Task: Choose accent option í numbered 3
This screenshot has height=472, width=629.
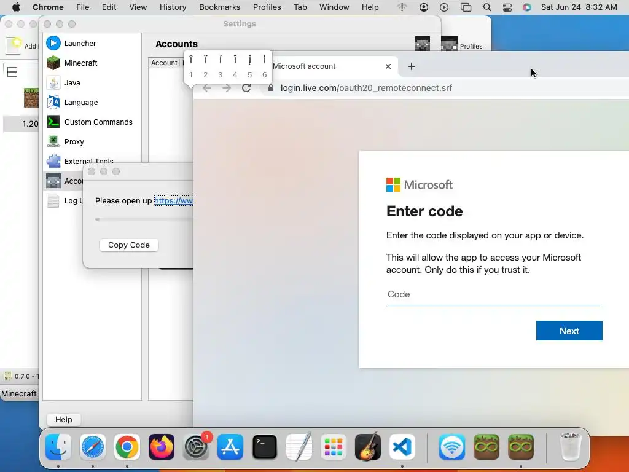Action: tap(221, 66)
